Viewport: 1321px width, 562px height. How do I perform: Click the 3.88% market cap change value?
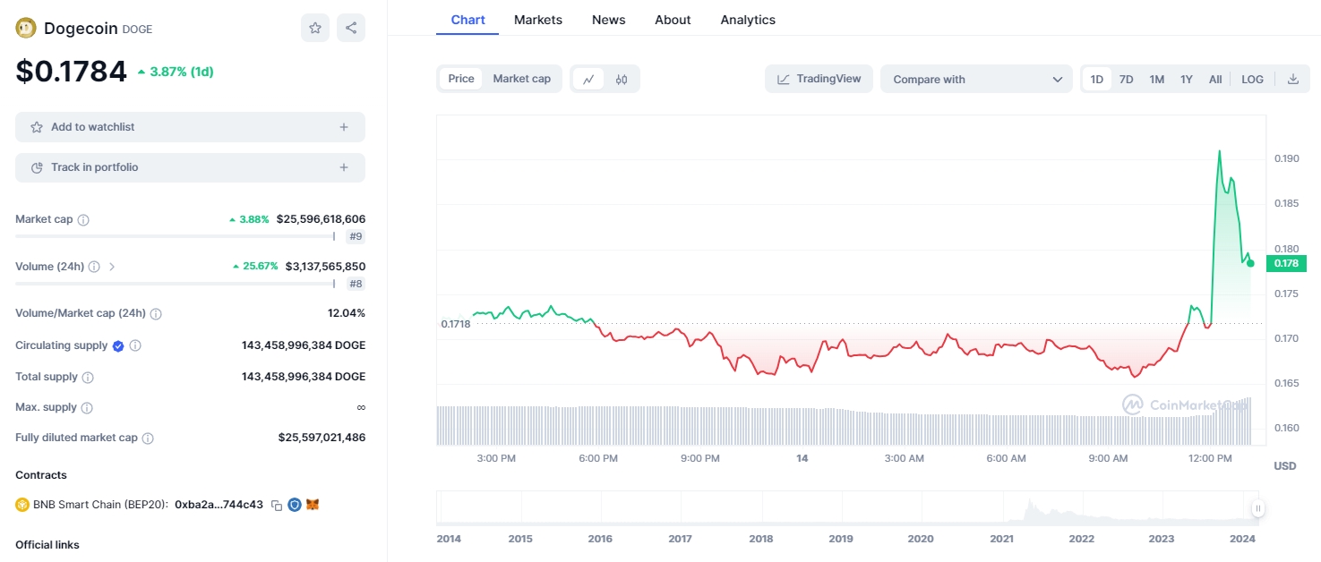(249, 219)
